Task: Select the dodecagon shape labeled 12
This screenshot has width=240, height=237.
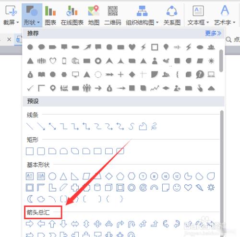Action: 177,176
